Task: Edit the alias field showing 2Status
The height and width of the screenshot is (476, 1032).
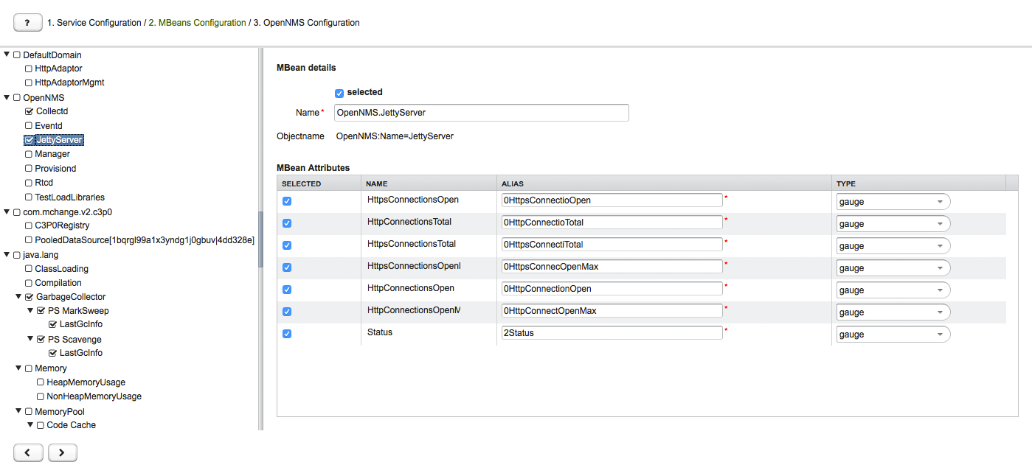Action: [x=611, y=332]
